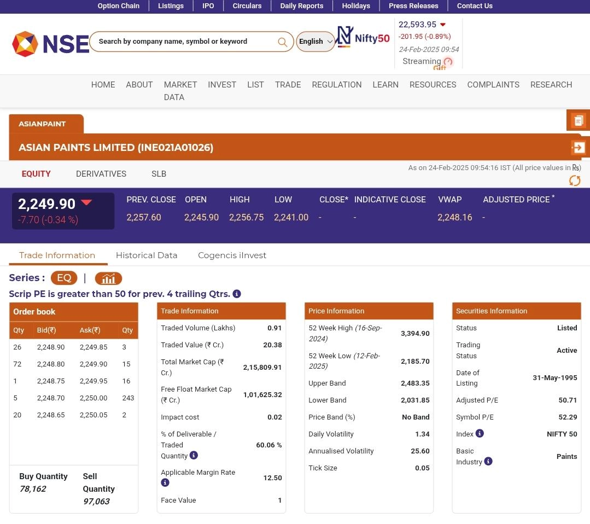Open the chart view icon beside EQ
This screenshot has height=524, width=590.
[x=108, y=278]
